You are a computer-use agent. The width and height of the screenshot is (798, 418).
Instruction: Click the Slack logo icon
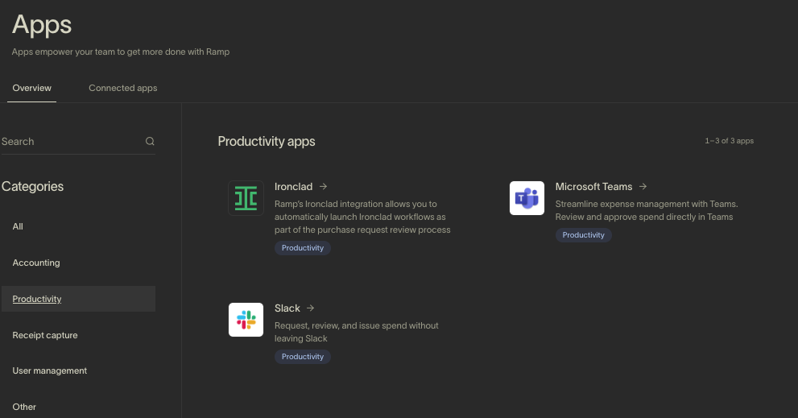coord(246,320)
